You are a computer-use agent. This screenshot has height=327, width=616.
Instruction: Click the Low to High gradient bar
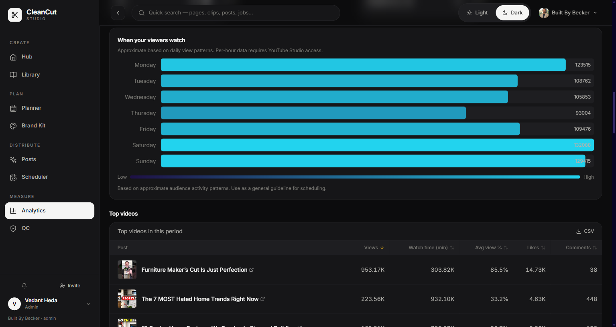tap(355, 177)
